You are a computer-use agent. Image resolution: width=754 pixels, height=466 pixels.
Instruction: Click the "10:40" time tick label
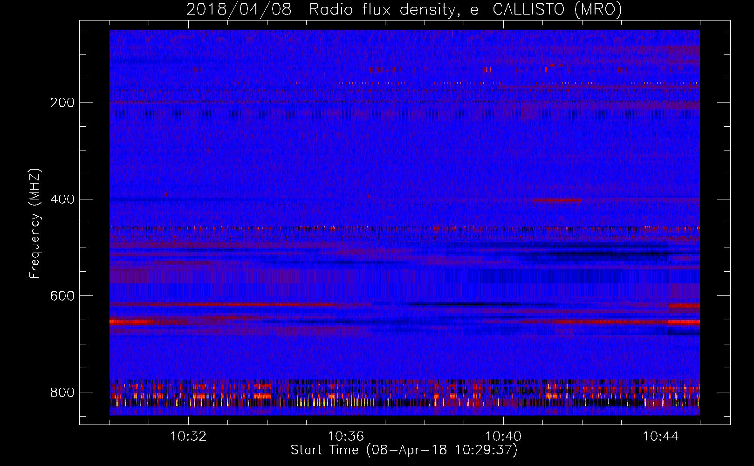click(503, 437)
